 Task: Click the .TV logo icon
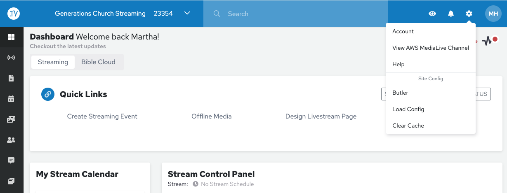(14, 14)
